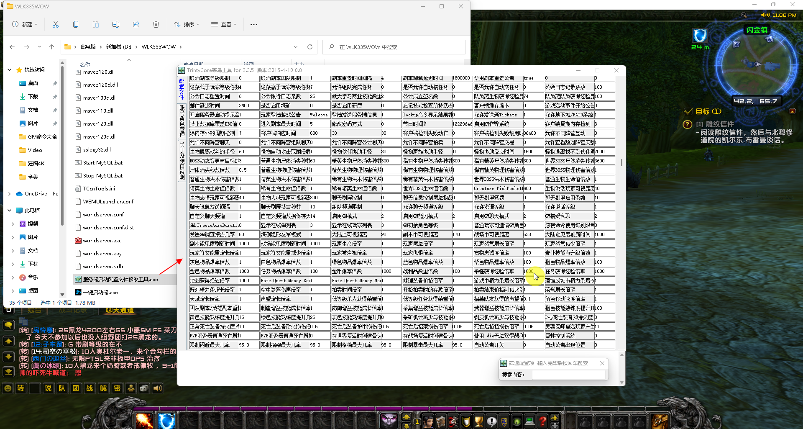Image resolution: width=803 pixels, height=429 pixels.
Task: Click the delete trash icon in Explorer toolbar
Action: click(x=156, y=24)
